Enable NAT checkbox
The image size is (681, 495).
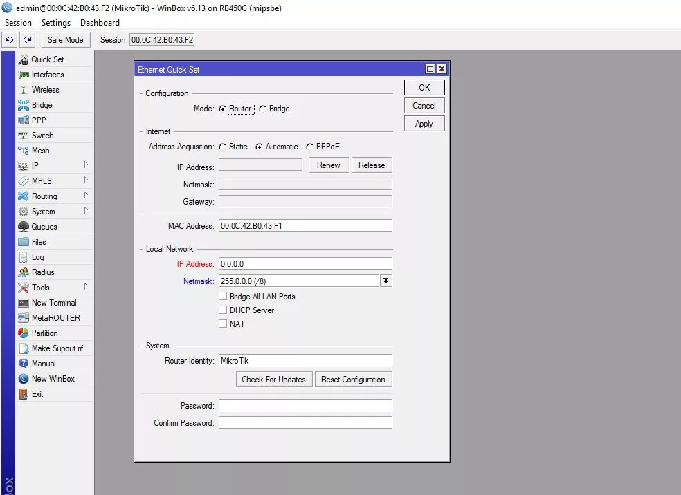[x=223, y=324]
